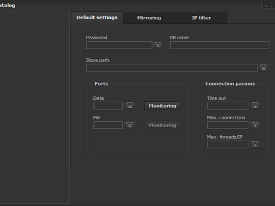Select the Max. connections input field

coord(227,125)
